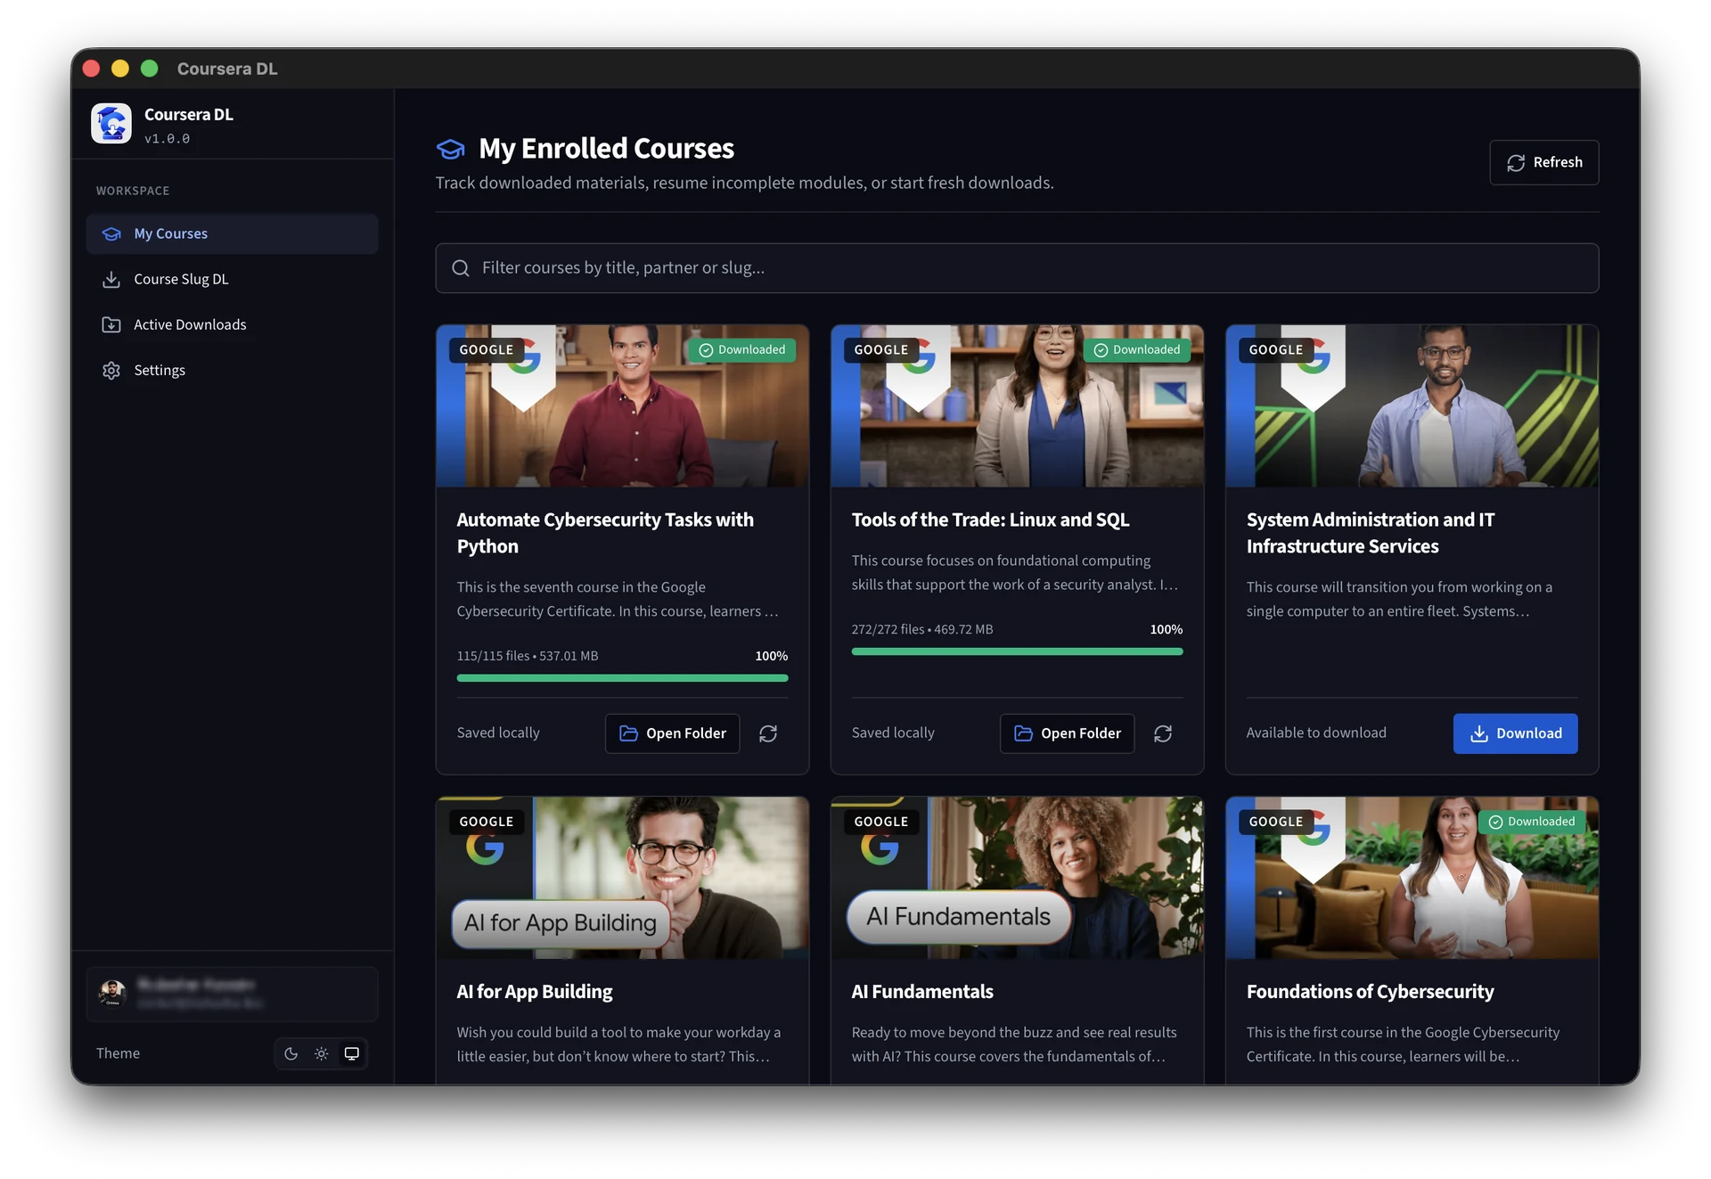The width and height of the screenshot is (1711, 1179).
Task: Click Downloaded badge on Automate Cybersecurity Tasks card
Action: 741,350
